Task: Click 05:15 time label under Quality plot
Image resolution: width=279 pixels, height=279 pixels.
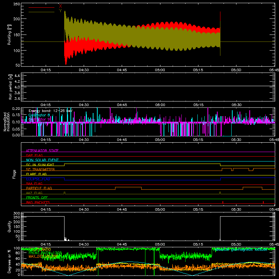Action: coord(198,244)
